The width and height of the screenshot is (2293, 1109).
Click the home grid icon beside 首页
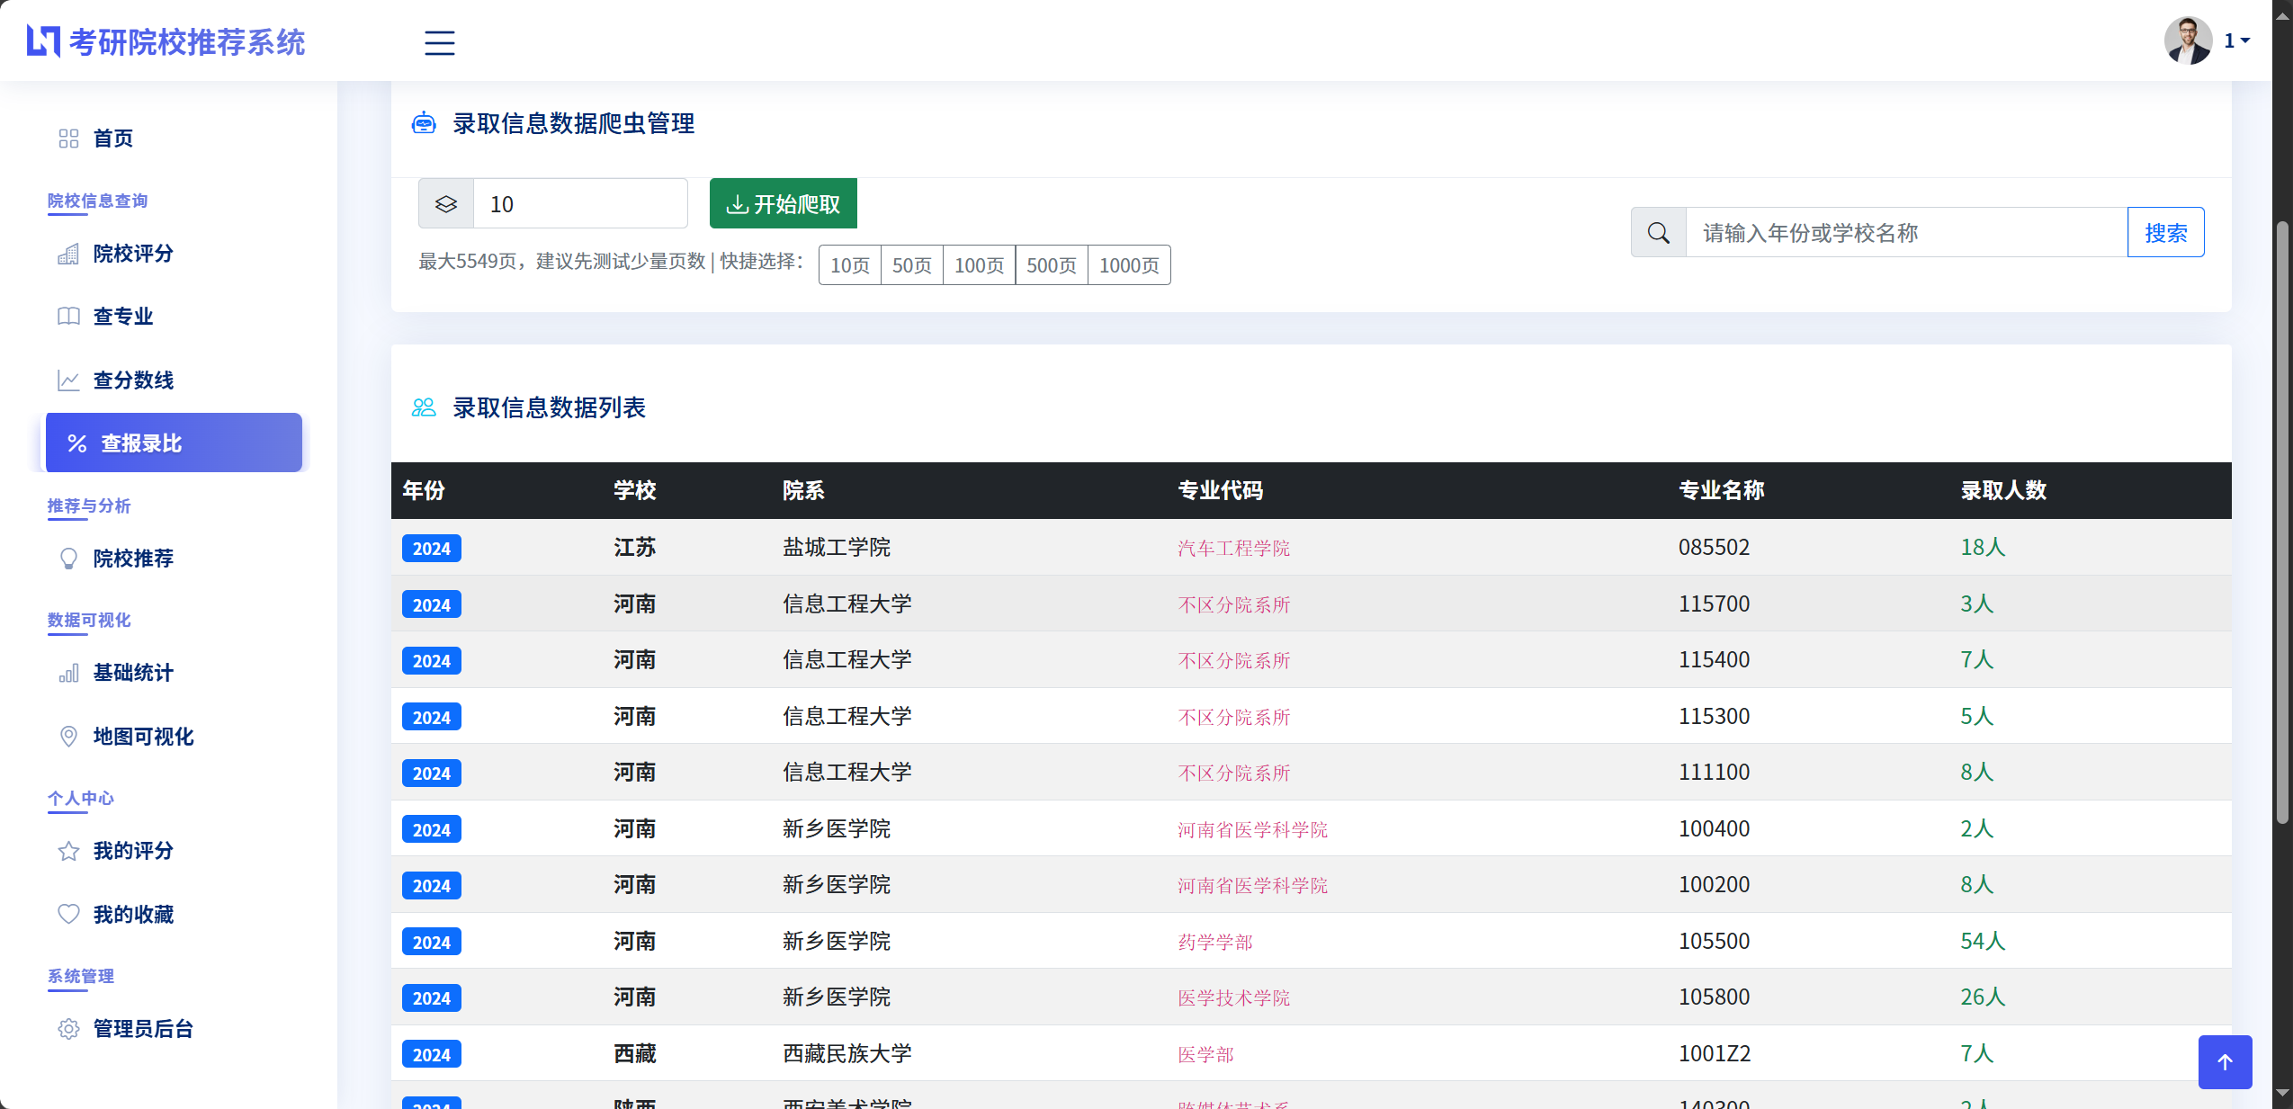(x=68, y=139)
